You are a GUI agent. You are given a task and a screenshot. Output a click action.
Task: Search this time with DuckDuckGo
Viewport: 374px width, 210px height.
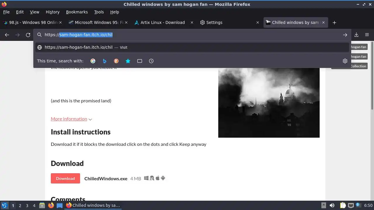tap(116, 61)
